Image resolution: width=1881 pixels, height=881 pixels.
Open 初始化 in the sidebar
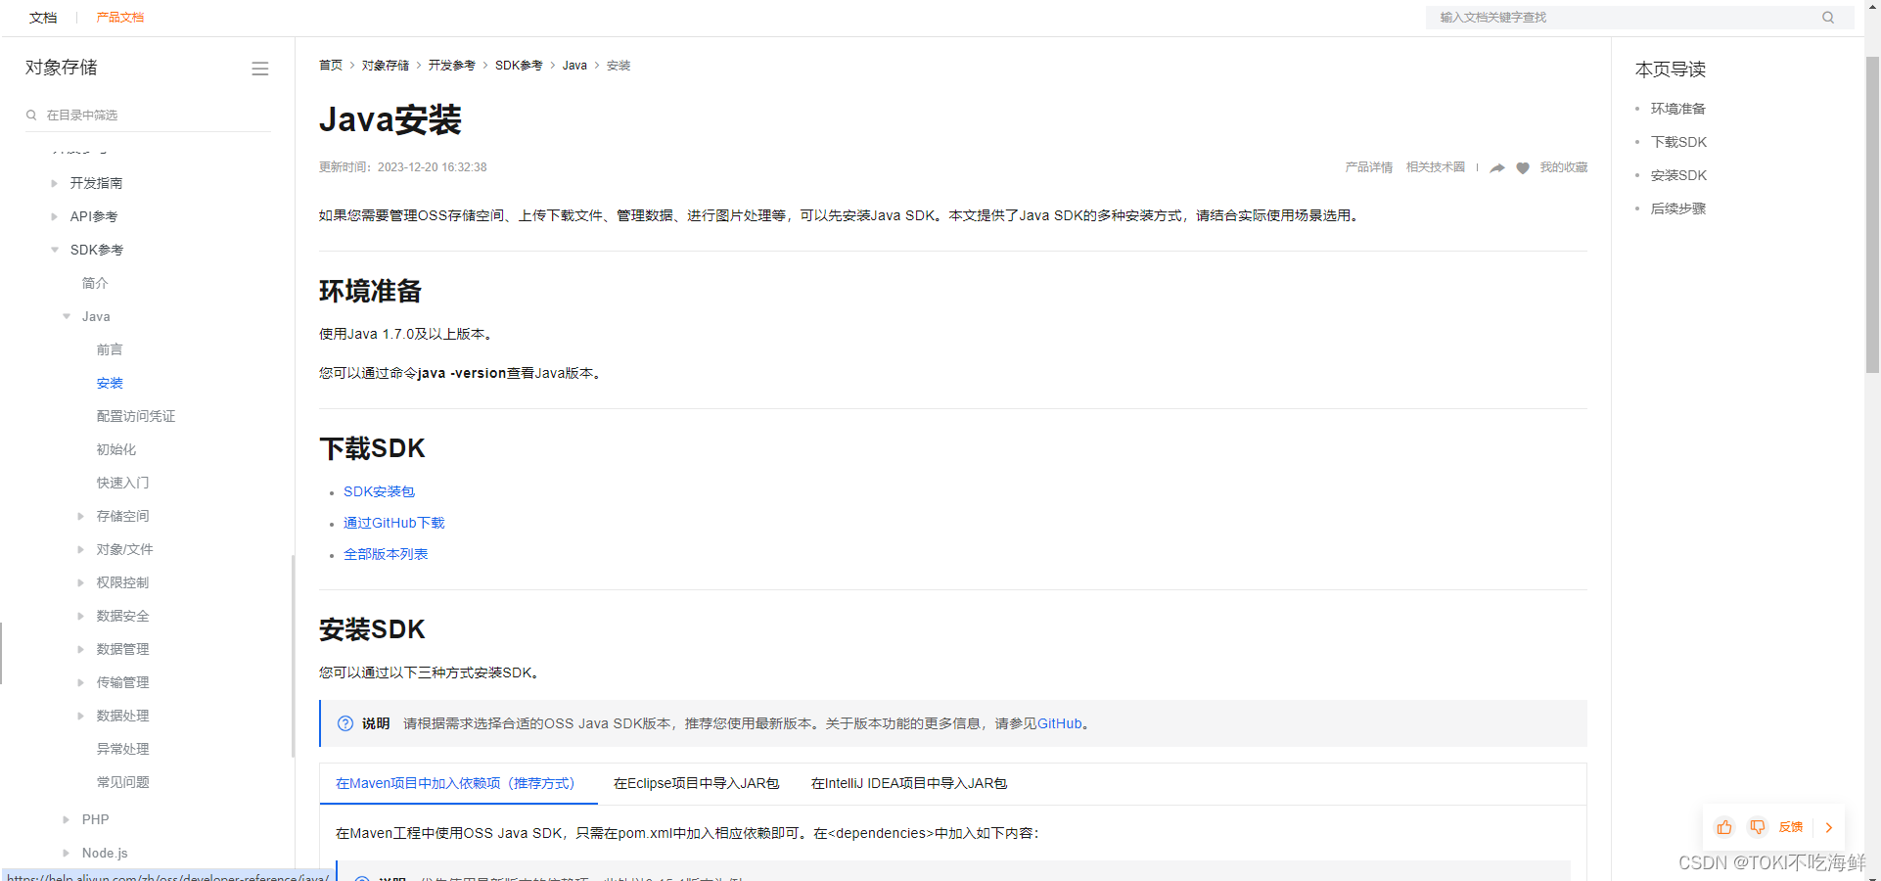pos(116,449)
